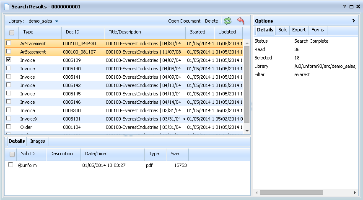
Task: Close the Search Results window
Action: pos(358,7)
